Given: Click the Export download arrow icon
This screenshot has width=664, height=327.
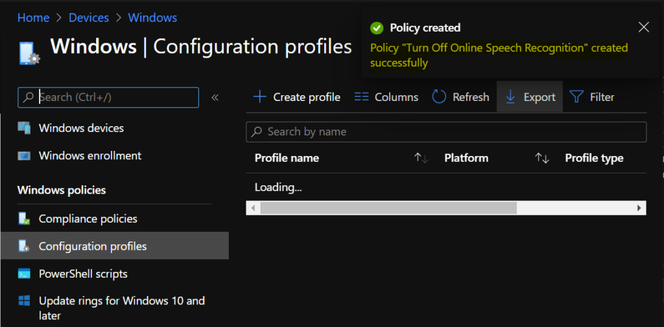Looking at the screenshot, I should 510,97.
